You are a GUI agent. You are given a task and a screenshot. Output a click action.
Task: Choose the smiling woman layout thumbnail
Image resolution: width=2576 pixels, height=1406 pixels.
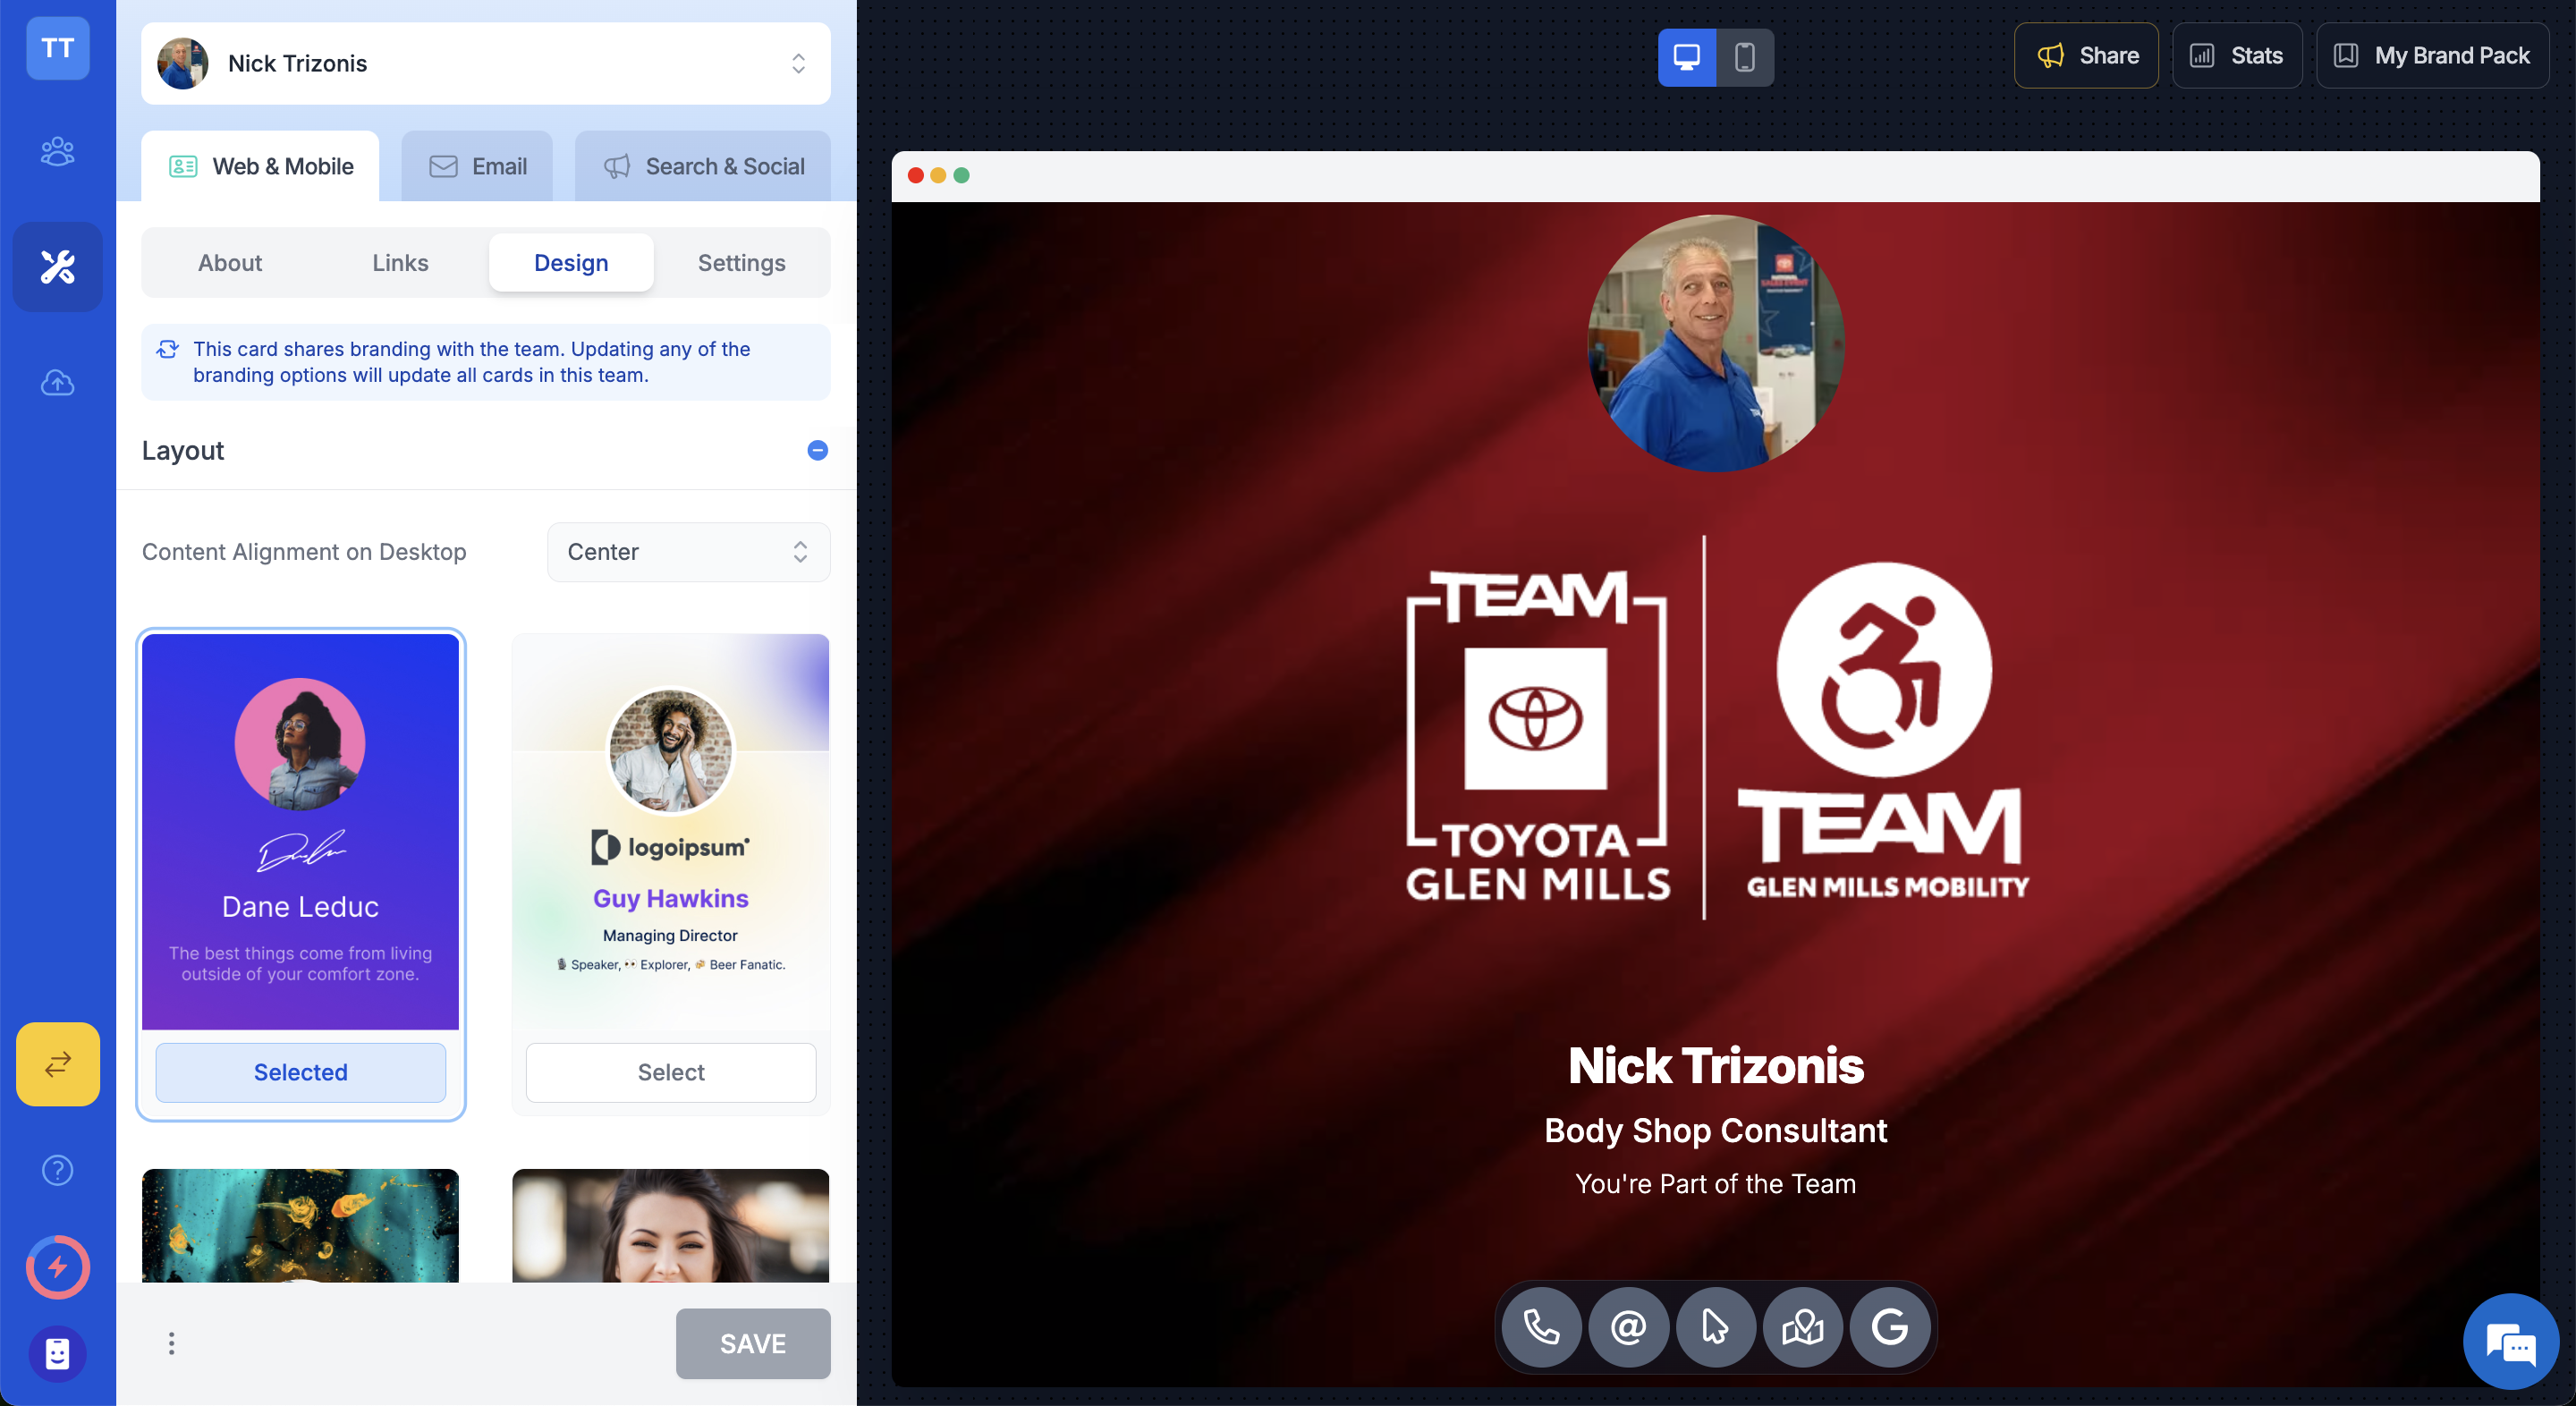671,1225
